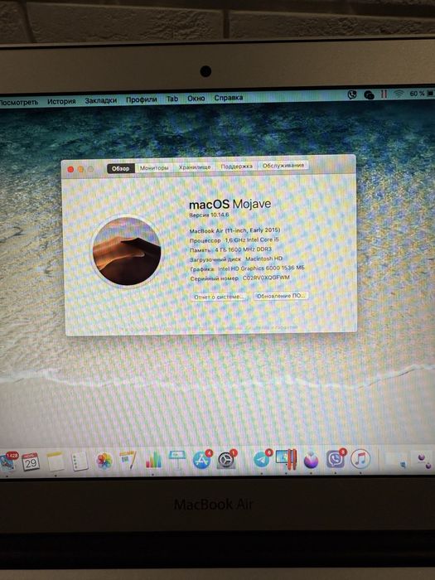Open the Поддержка tab
Viewport: 435px width, 580px height.
coord(237,167)
